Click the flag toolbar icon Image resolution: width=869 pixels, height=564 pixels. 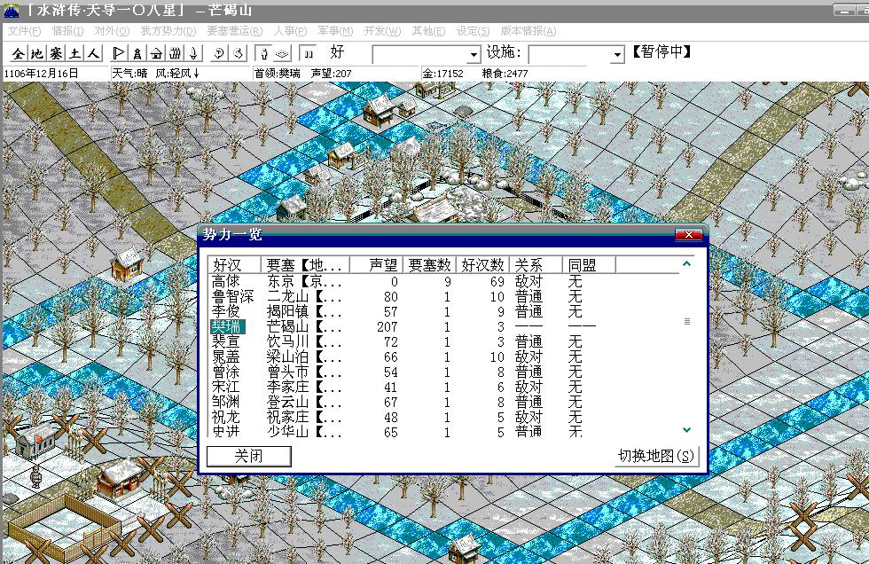[x=119, y=54]
